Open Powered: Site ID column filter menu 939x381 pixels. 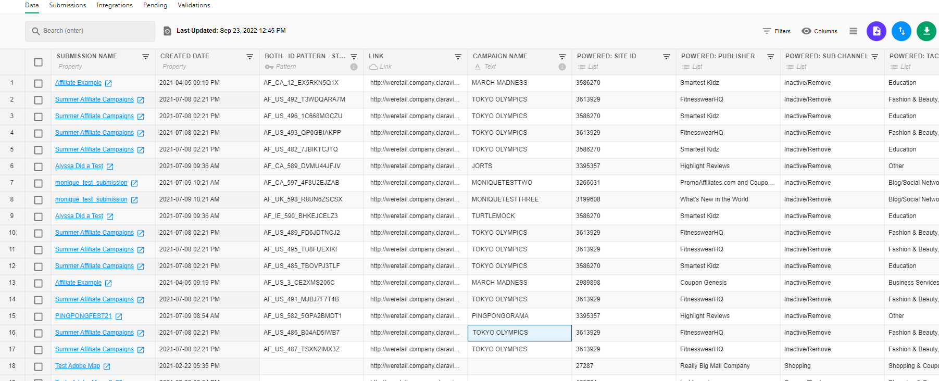pyautogui.click(x=667, y=57)
